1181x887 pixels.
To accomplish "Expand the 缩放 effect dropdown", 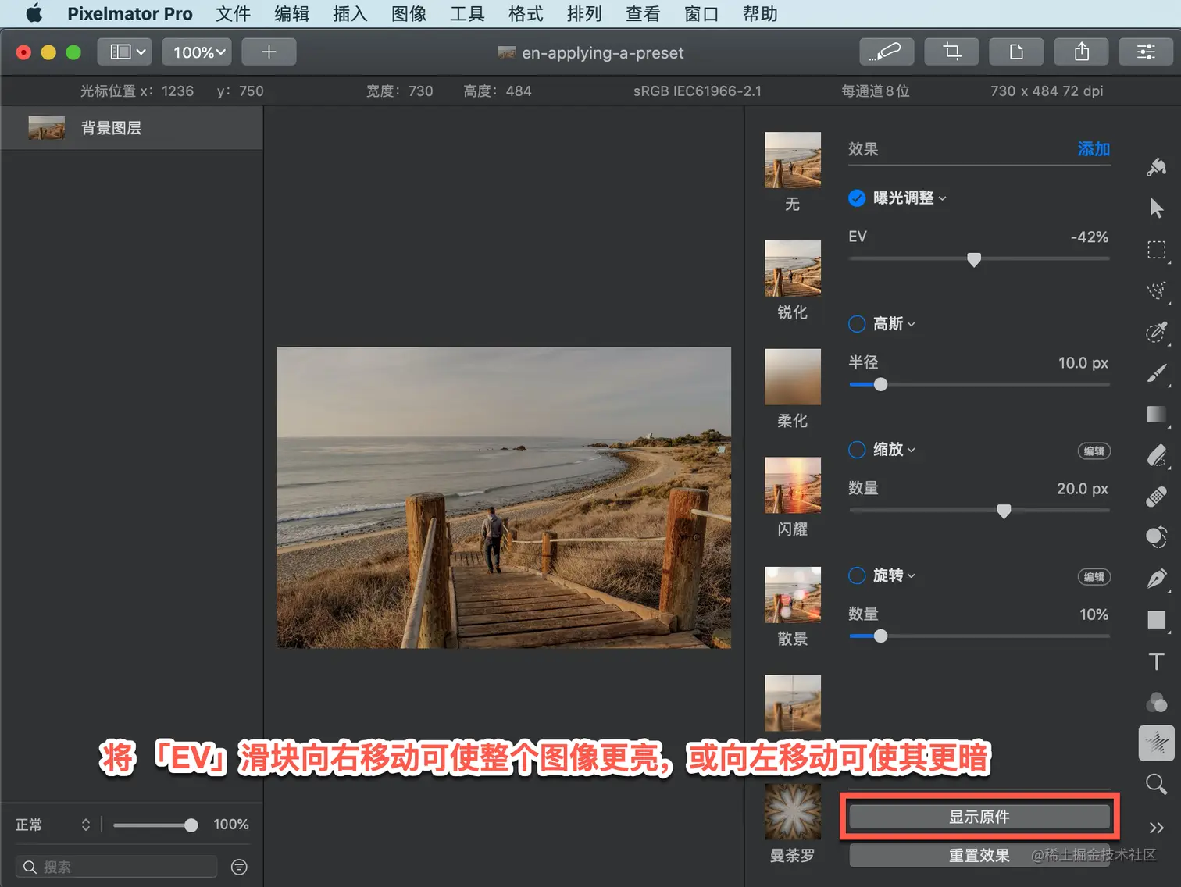I will (x=912, y=450).
